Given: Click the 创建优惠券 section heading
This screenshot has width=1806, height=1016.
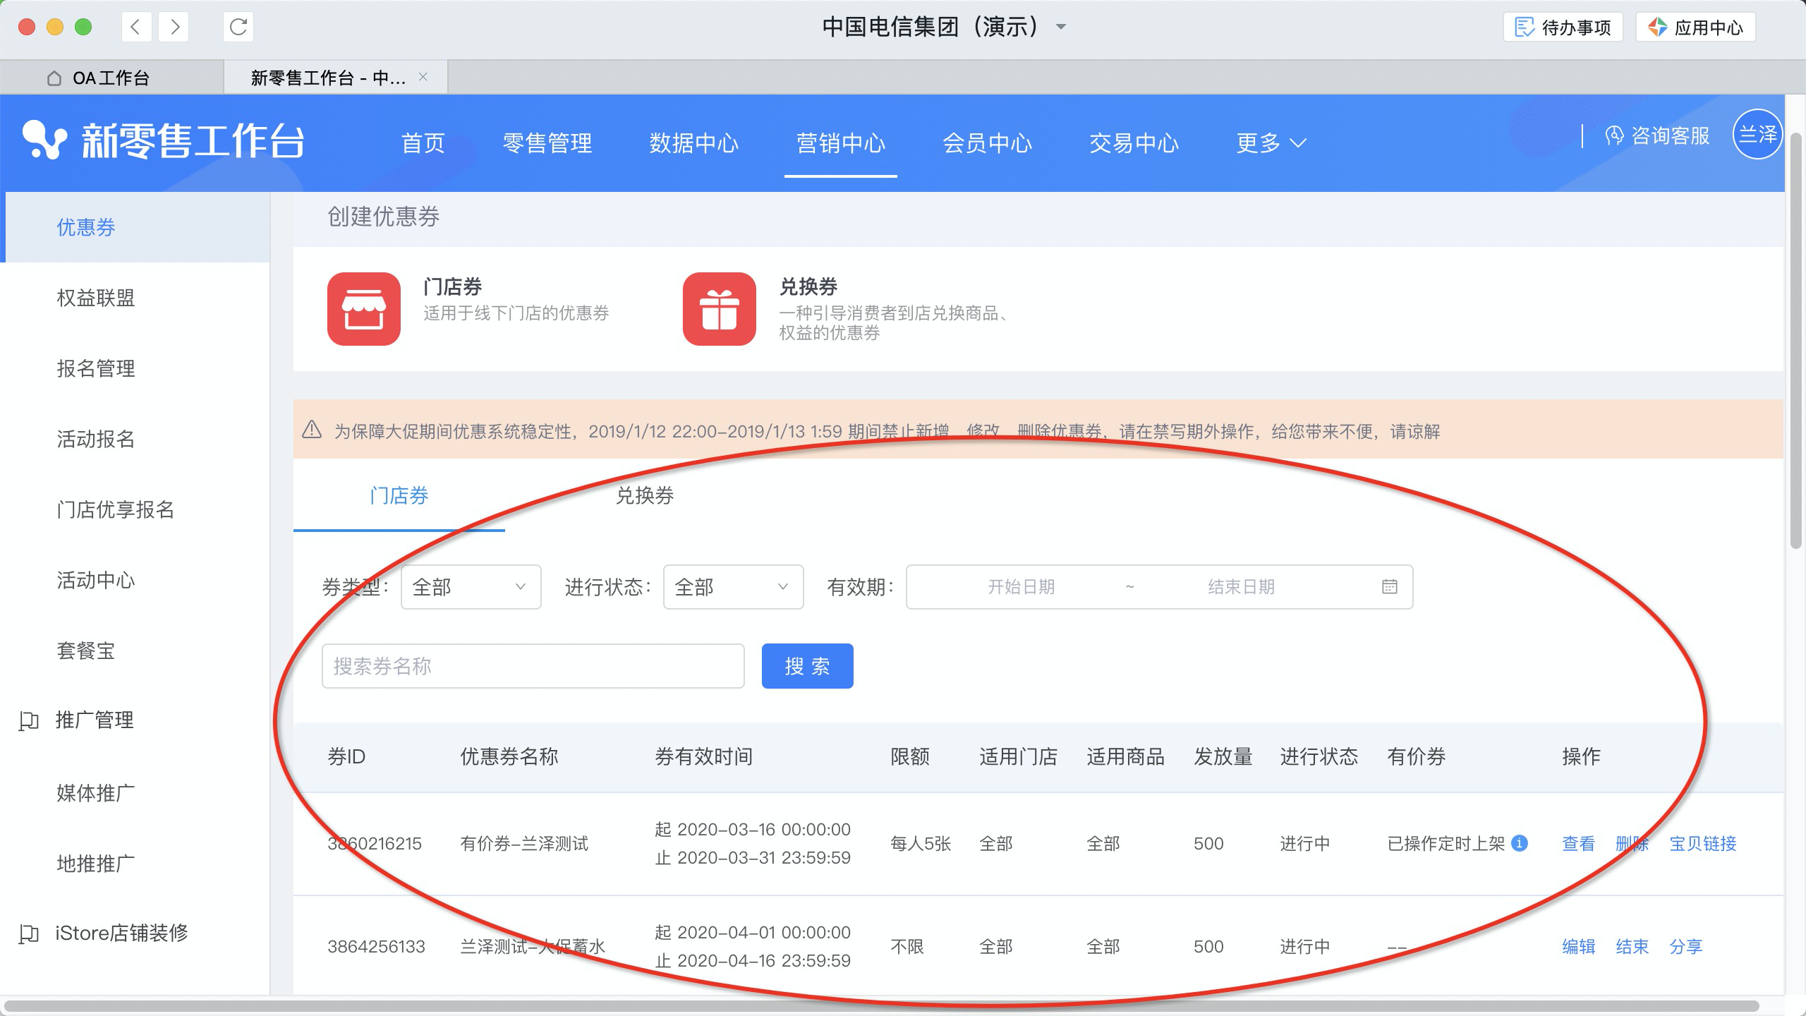Looking at the screenshot, I should (384, 216).
